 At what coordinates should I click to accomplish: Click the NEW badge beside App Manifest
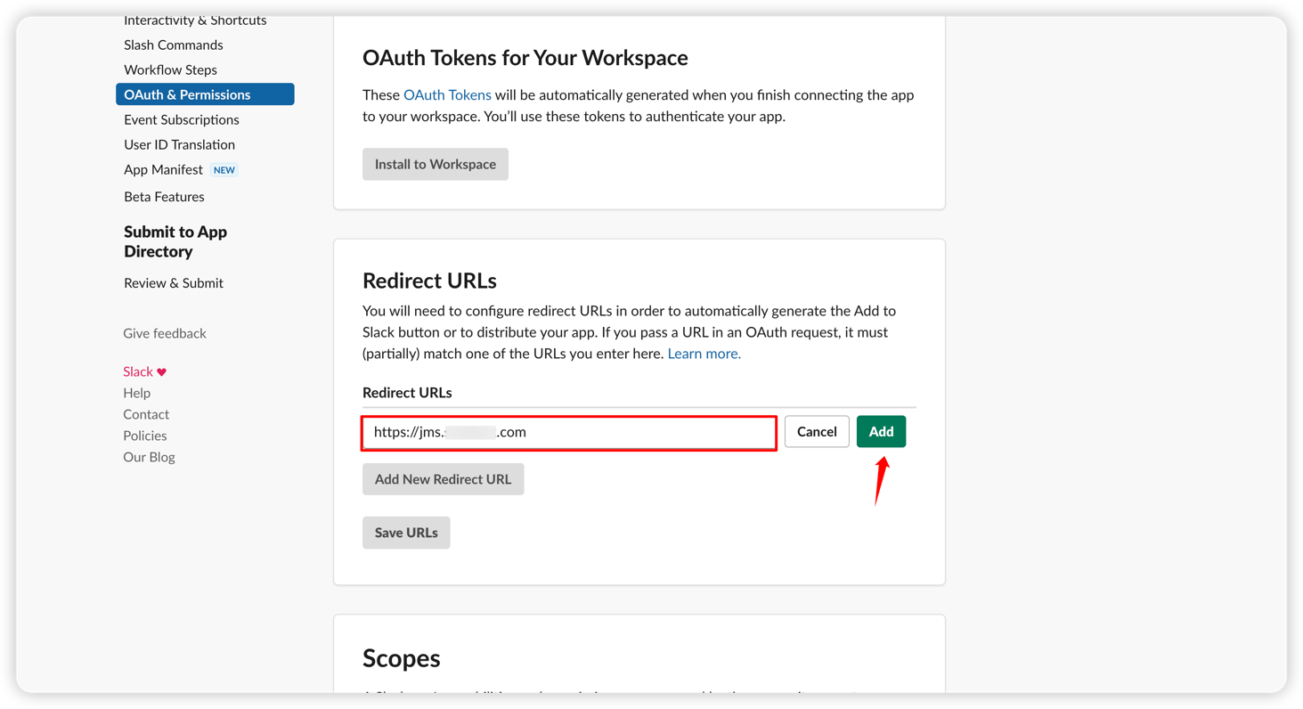(224, 169)
